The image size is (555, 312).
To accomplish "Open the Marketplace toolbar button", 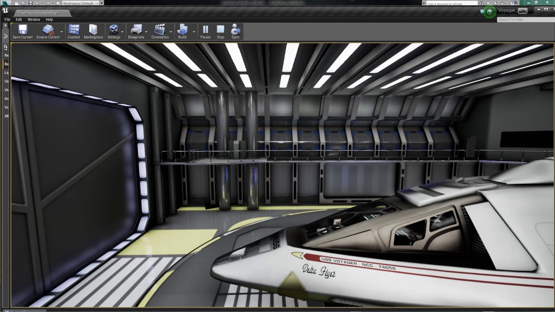I will (93, 32).
